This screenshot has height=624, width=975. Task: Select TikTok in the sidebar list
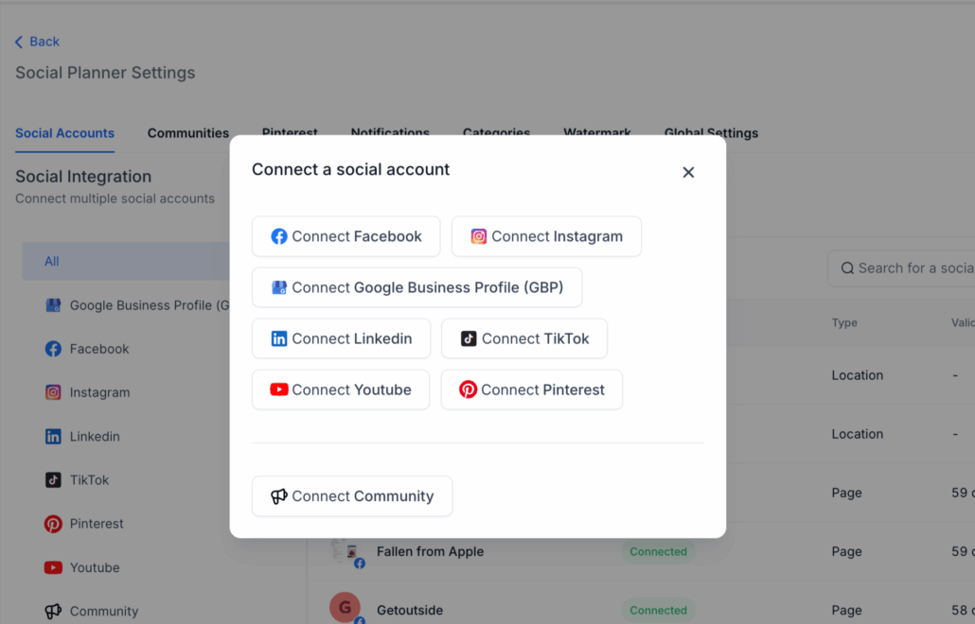tap(89, 480)
